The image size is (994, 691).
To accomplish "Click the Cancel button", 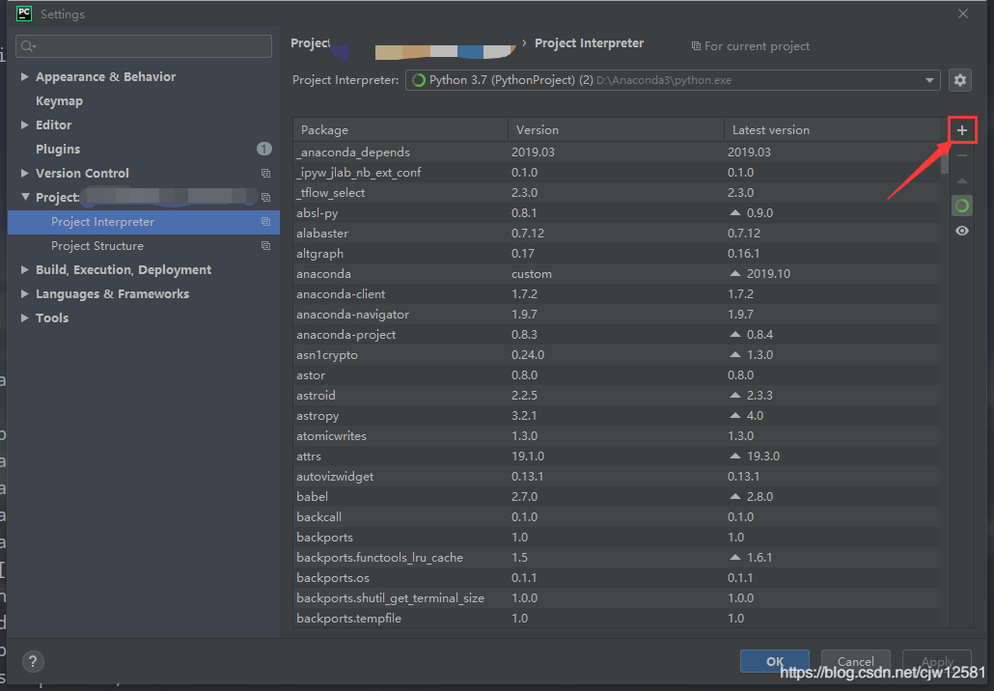I will 856,661.
